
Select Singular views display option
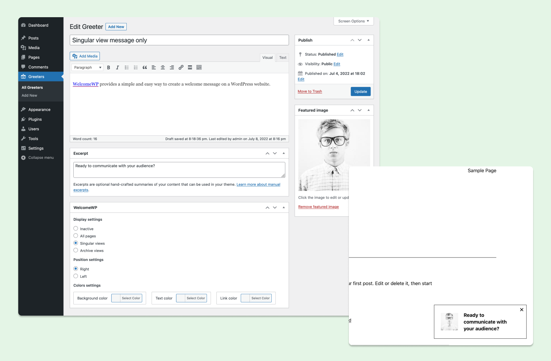[76, 243]
